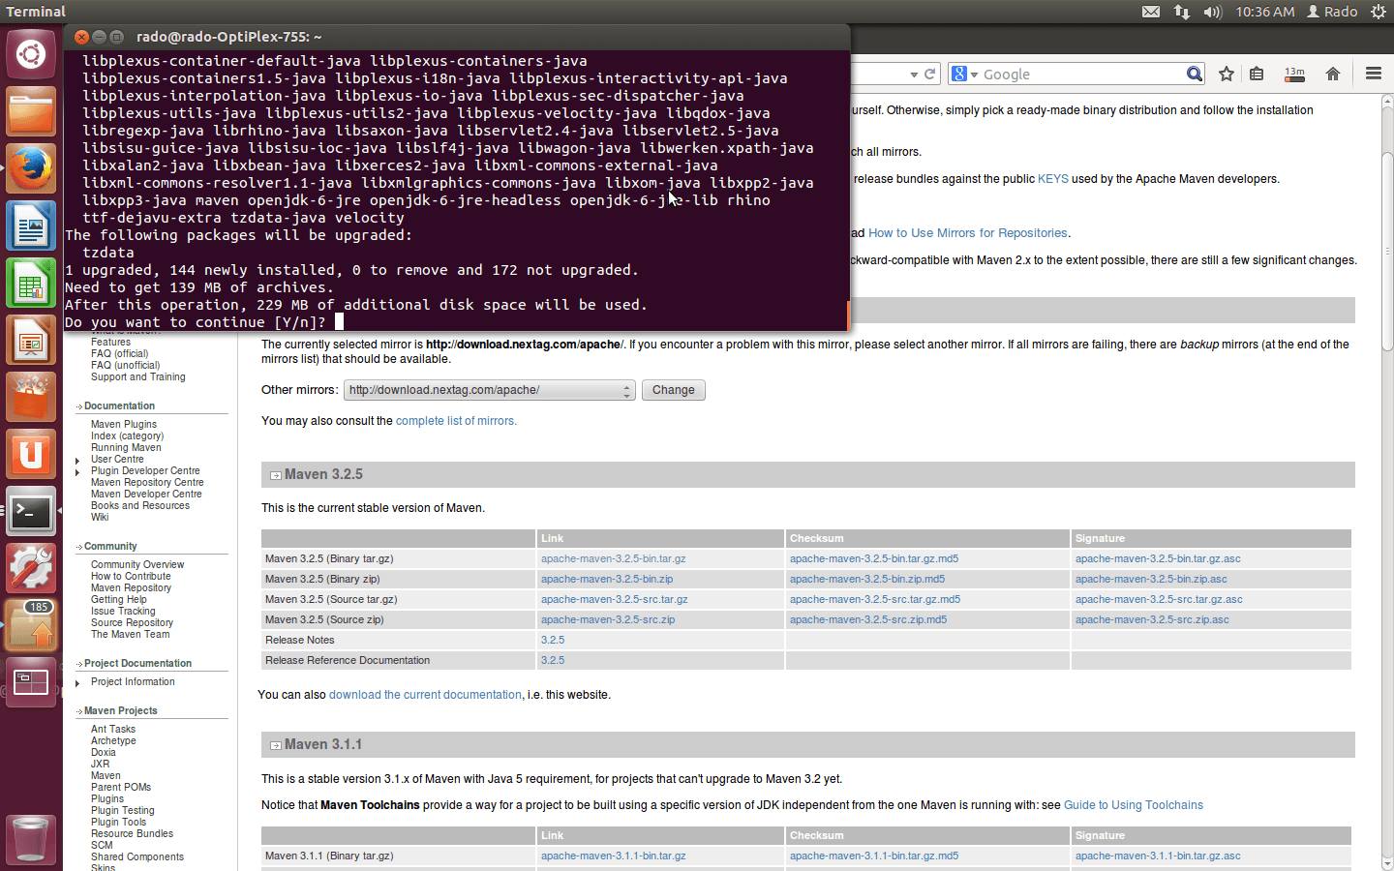Open Software Updater with 185 badge
The height and width of the screenshot is (871, 1394).
pyautogui.click(x=31, y=625)
